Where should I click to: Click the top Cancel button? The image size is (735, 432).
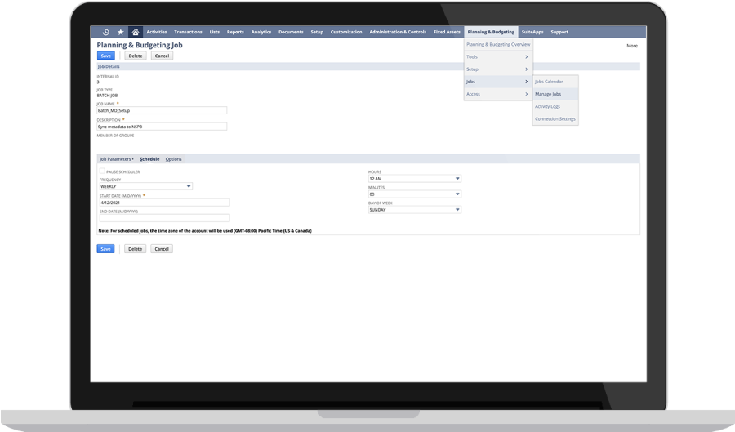(162, 56)
